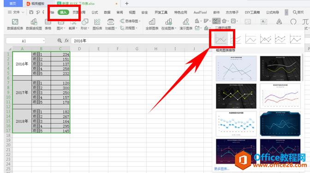Click the Undo icon
This screenshot has width=310, height=173.
click(38, 12)
